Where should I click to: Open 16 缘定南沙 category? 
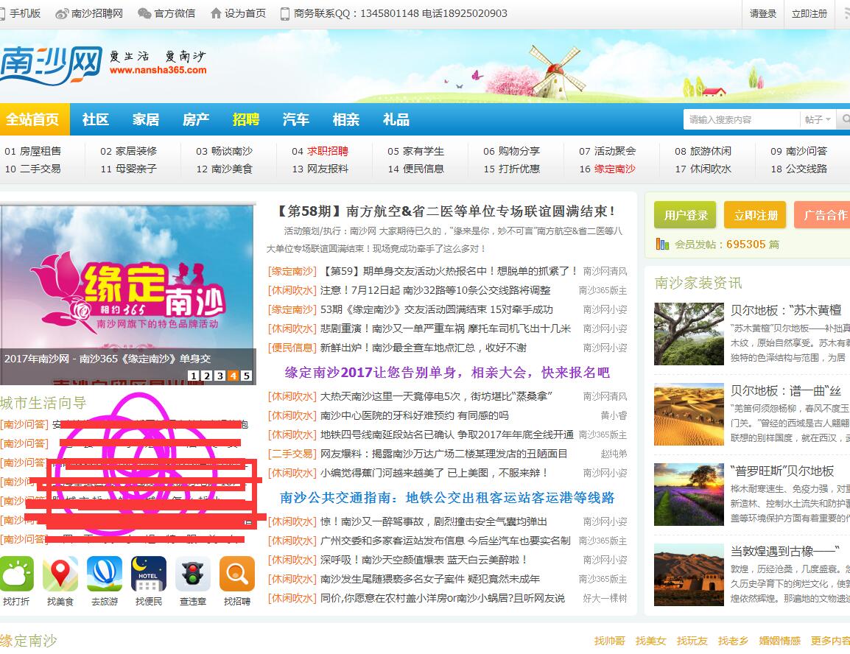[x=607, y=169]
